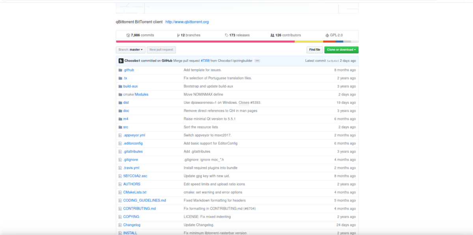
Task: Open the Changelog file
Action: tap(132, 225)
